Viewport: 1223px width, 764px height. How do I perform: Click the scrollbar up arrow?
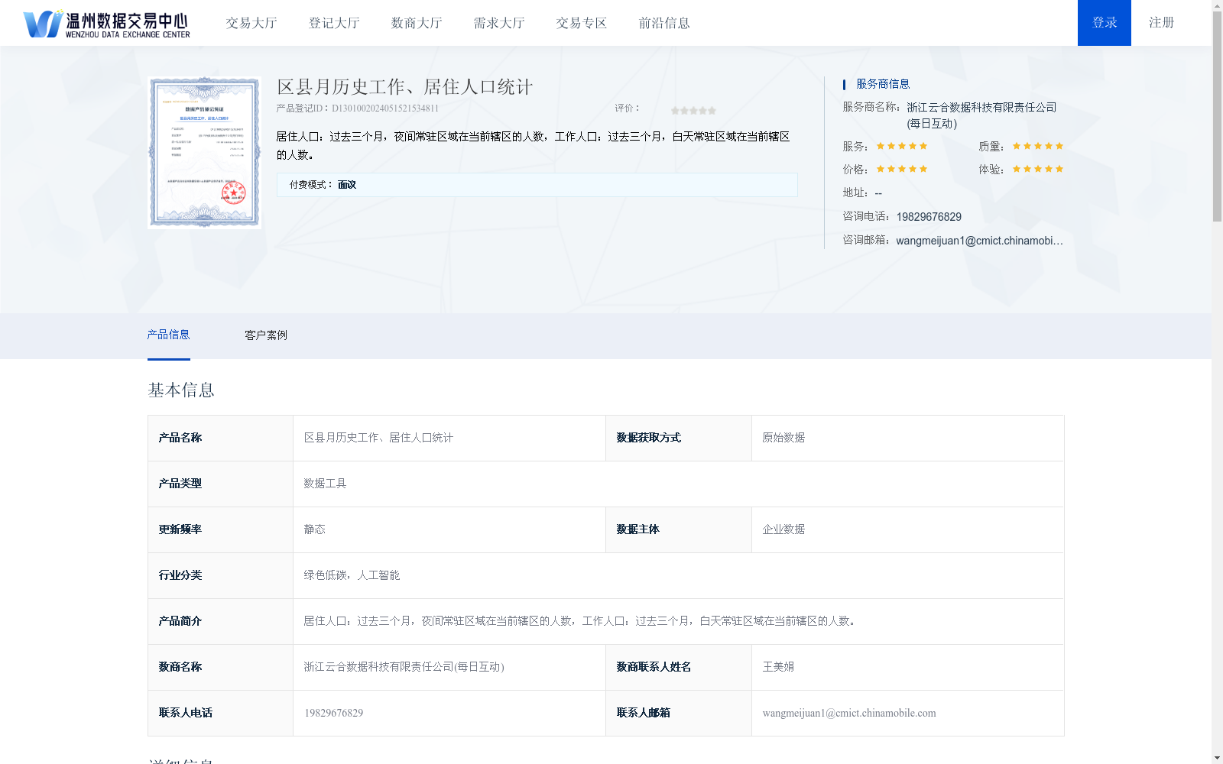point(1217,5)
